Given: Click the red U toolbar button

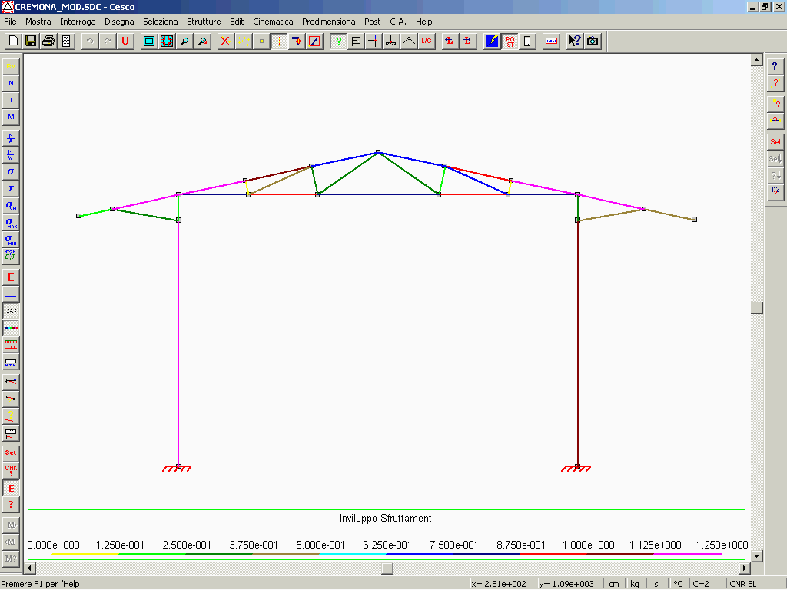Looking at the screenshot, I should (x=125, y=41).
